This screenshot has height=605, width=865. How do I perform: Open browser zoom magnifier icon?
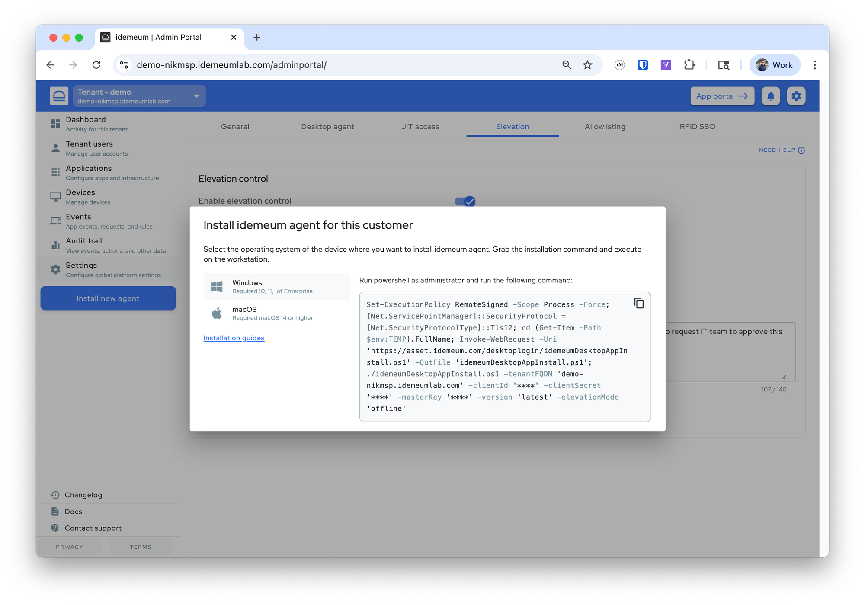(567, 65)
